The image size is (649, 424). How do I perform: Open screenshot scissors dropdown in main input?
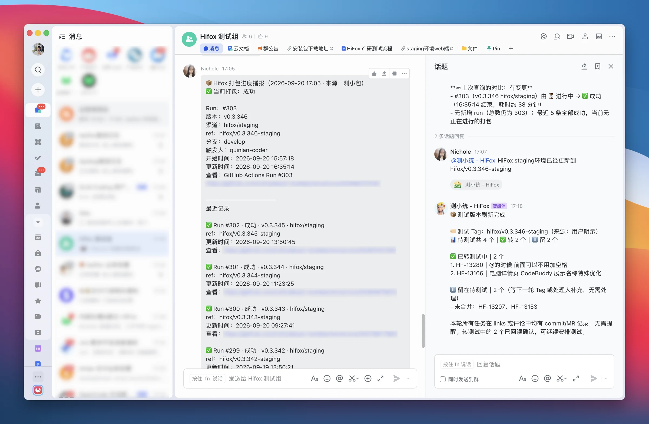pyautogui.click(x=354, y=379)
